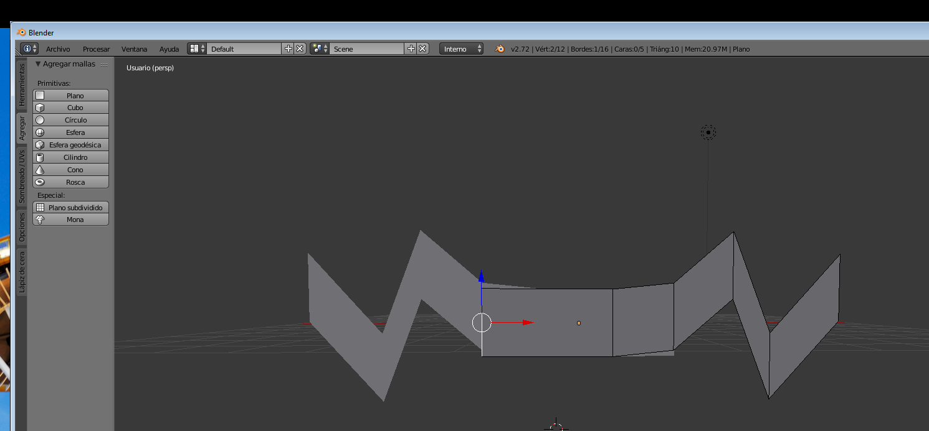Screen dimensions: 929x431
Task: Add a new screen layout
Action: [288, 49]
